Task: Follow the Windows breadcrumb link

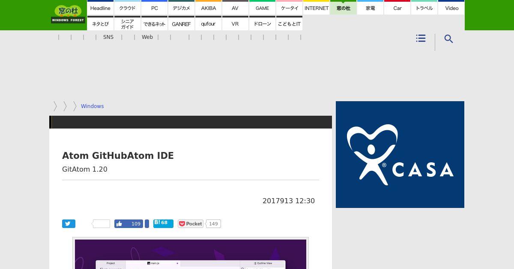Action: coord(92,106)
